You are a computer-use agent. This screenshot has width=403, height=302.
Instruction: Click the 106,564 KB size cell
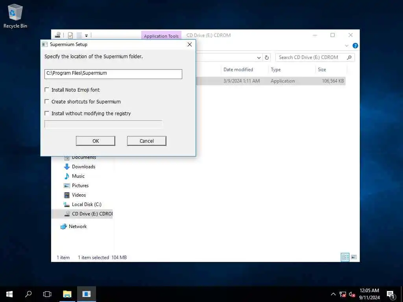point(333,81)
